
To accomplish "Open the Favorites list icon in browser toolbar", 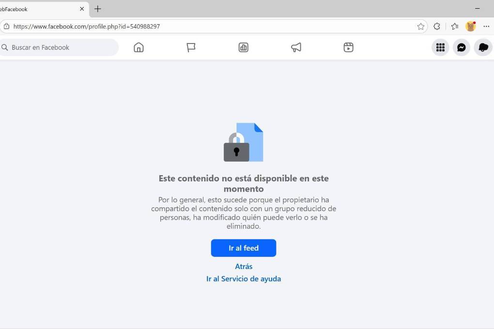I will click(x=455, y=27).
